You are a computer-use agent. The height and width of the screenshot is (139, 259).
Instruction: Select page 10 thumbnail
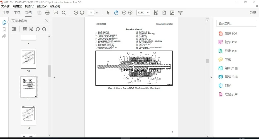28,59
